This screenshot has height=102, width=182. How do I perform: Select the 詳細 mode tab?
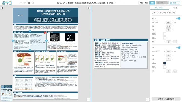coord(152,3)
